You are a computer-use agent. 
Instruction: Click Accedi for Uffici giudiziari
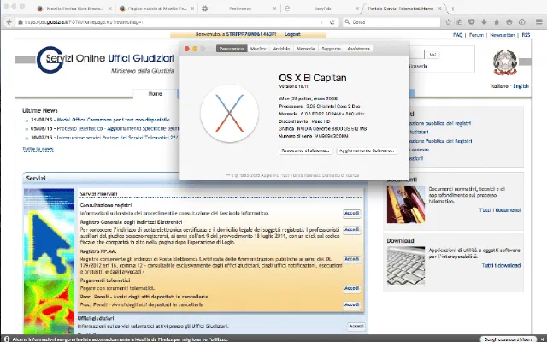pyautogui.click(x=356, y=327)
